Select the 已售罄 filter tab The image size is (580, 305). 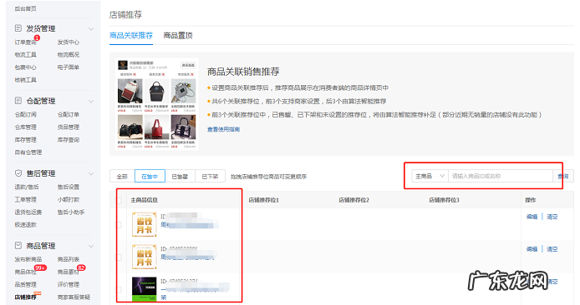tap(180, 177)
